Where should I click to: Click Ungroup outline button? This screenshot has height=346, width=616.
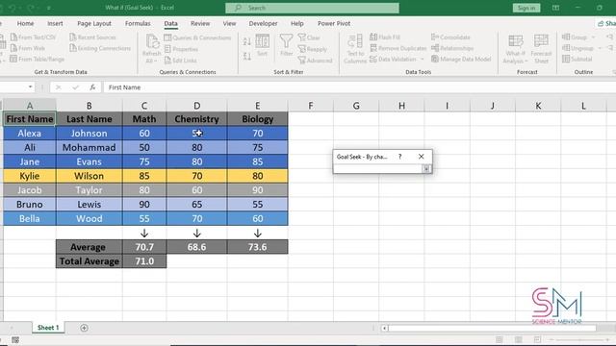577,48
